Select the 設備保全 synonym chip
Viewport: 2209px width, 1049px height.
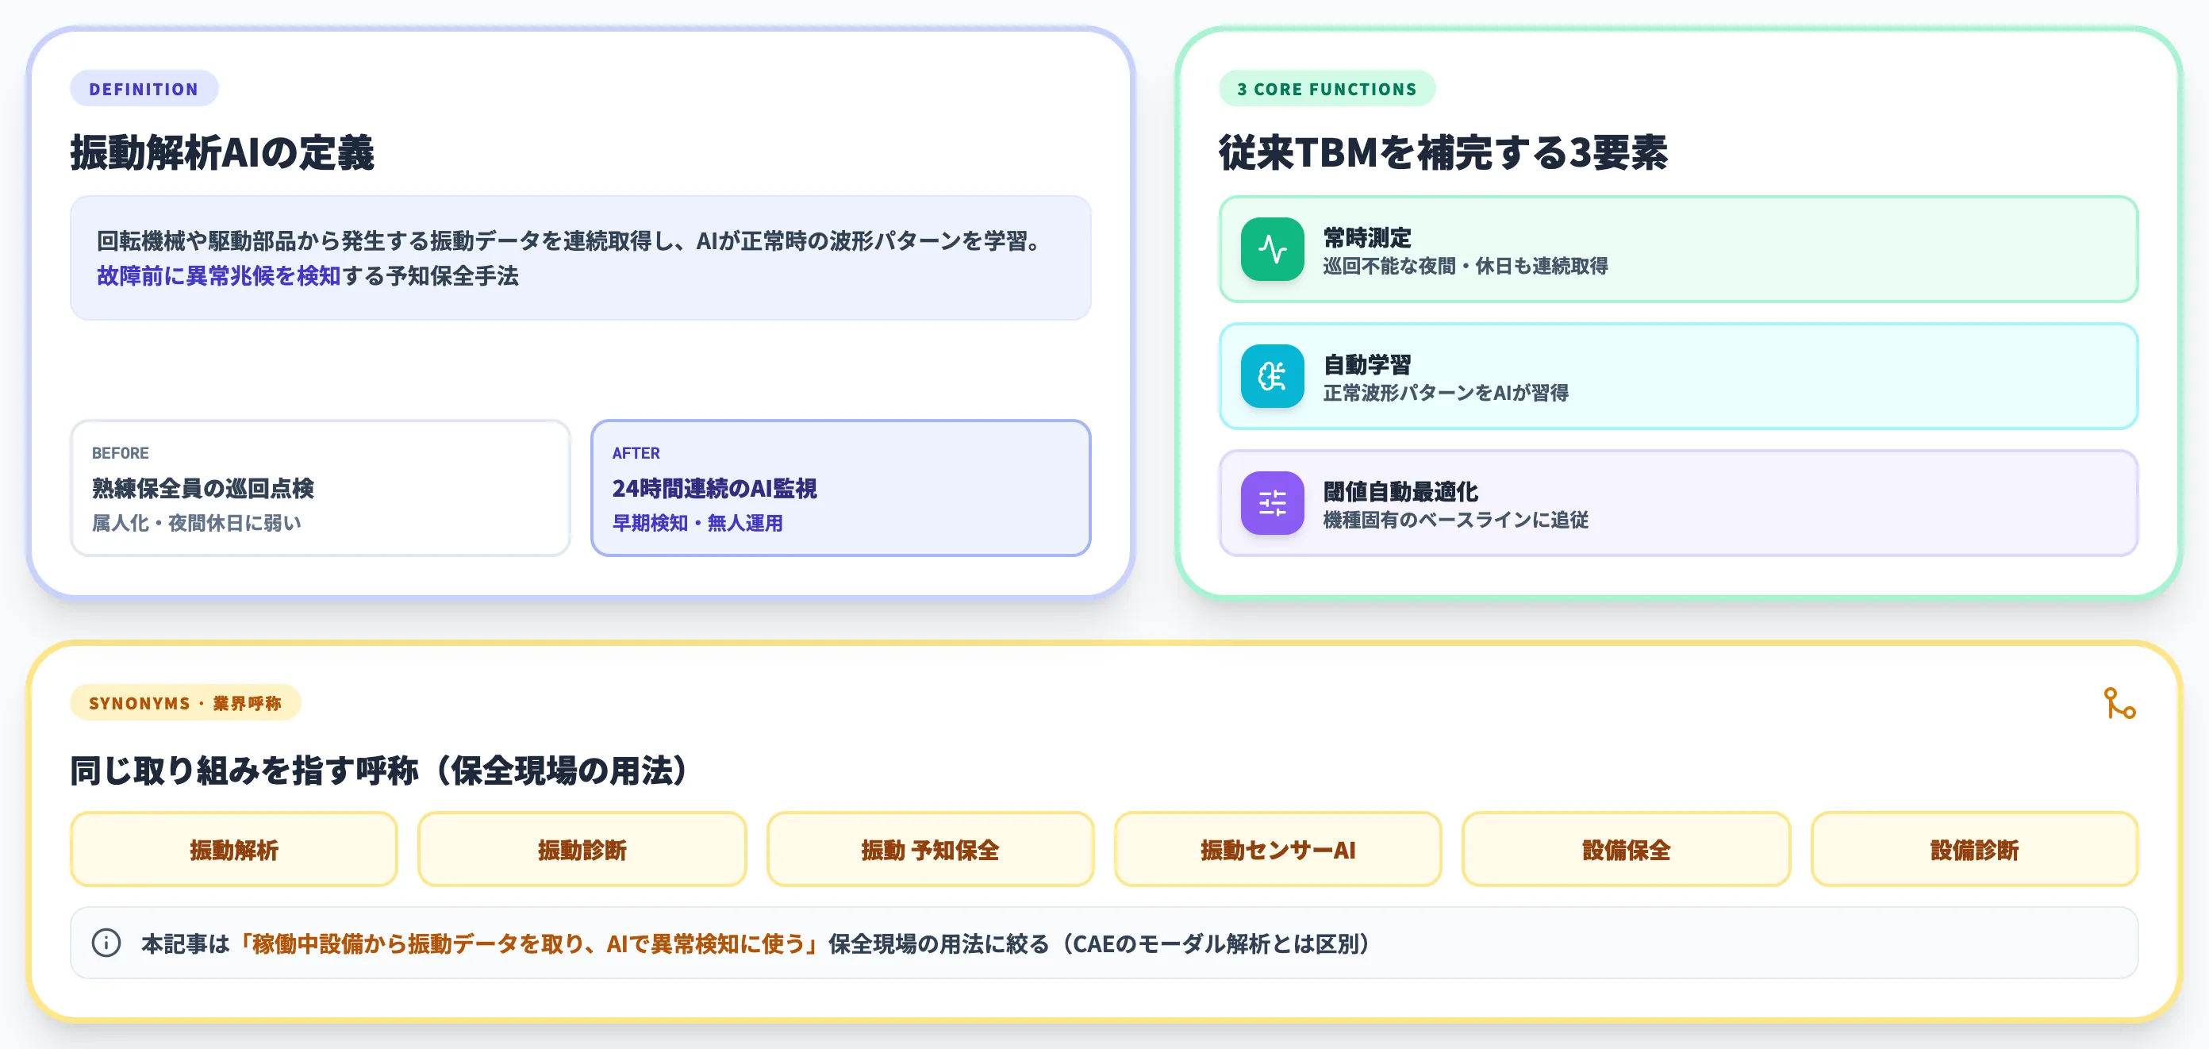(x=1626, y=849)
